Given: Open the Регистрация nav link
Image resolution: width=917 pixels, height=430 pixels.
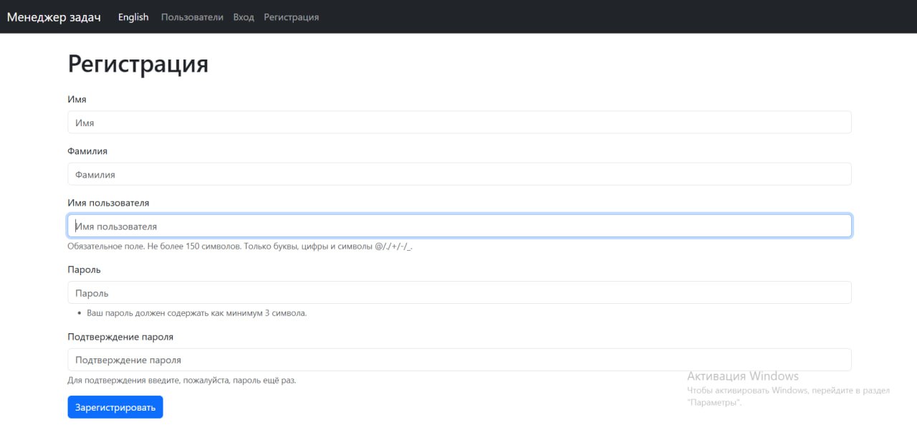Looking at the screenshot, I should click(292, 17).
